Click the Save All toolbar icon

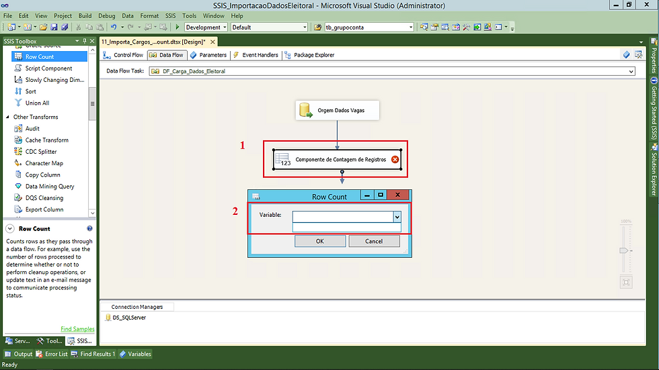point(65,28)
